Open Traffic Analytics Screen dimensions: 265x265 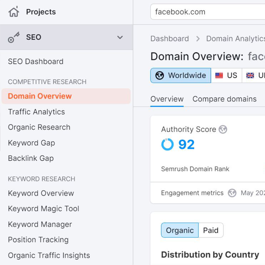(36, 112)
